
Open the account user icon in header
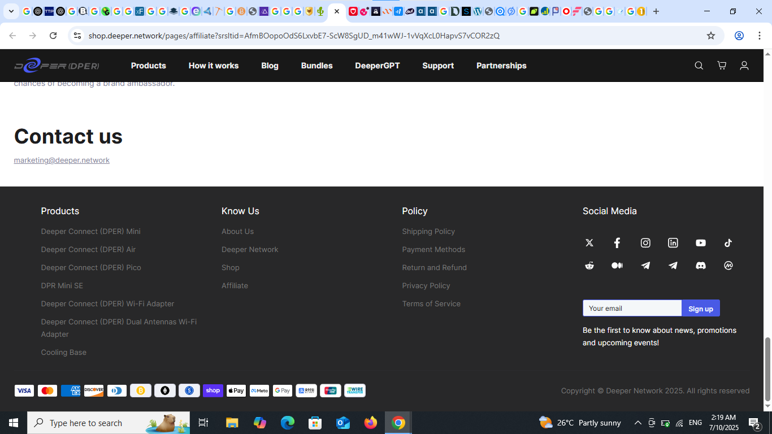pyautogui.click(x=744, y=66)
